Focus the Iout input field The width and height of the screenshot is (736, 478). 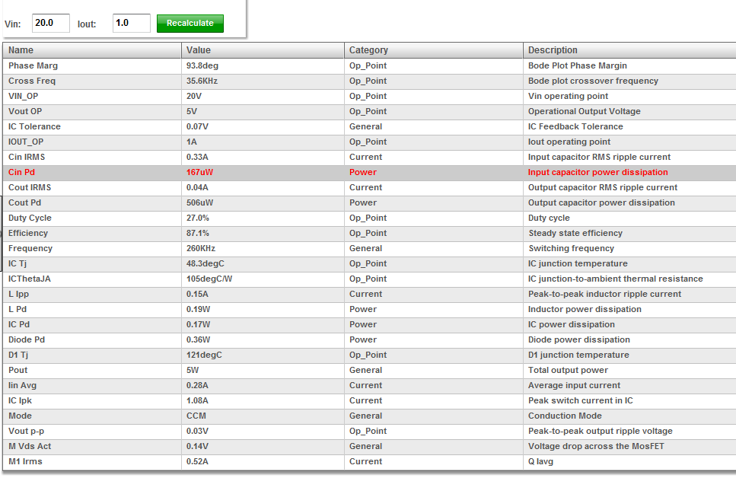[x=132, y=23]
